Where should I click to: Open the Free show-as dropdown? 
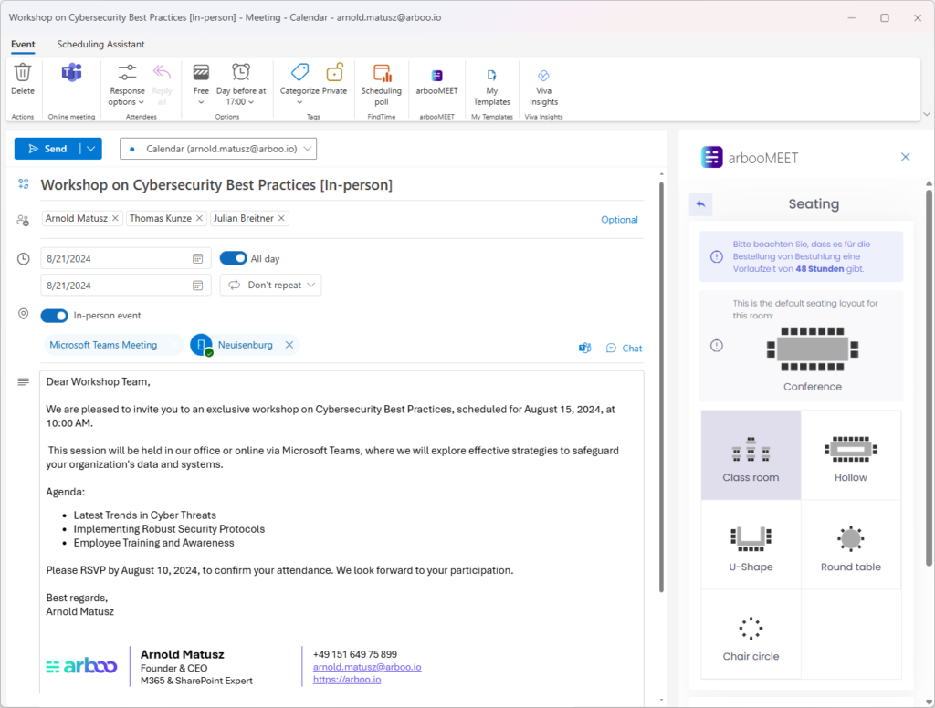click(x=201, y=84)
